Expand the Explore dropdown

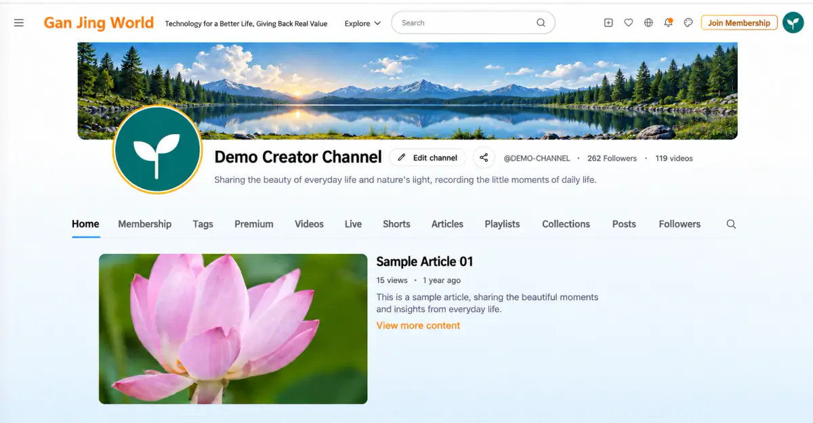coord(362,23)
